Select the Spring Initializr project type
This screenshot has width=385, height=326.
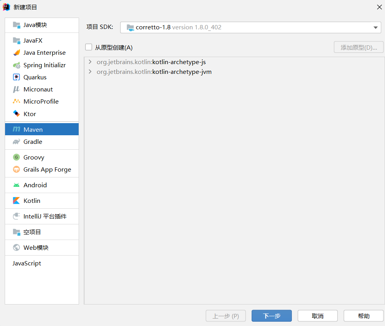pyautogui.click(x=44, y=65)
